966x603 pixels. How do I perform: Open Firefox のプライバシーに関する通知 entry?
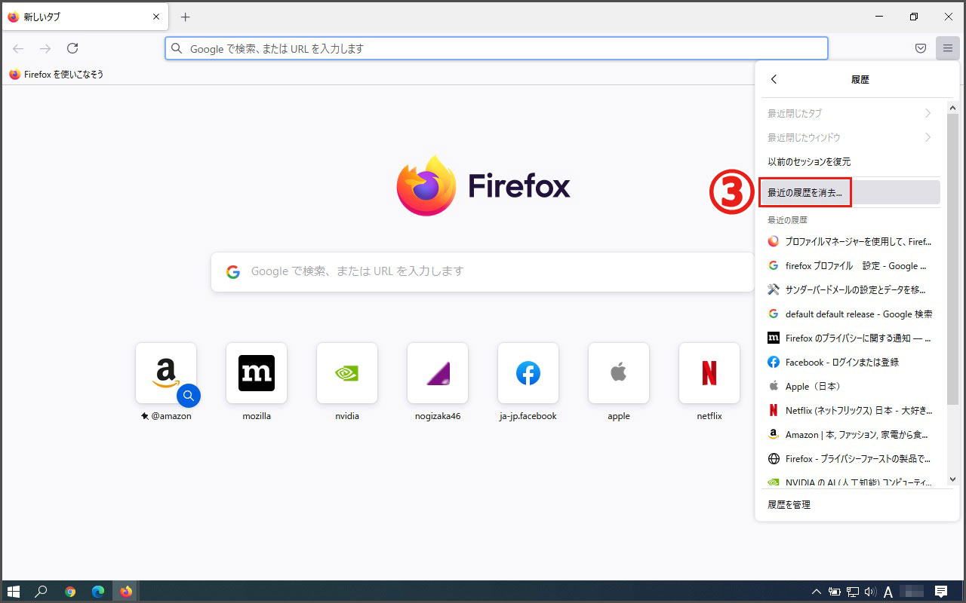click(850, 338)
